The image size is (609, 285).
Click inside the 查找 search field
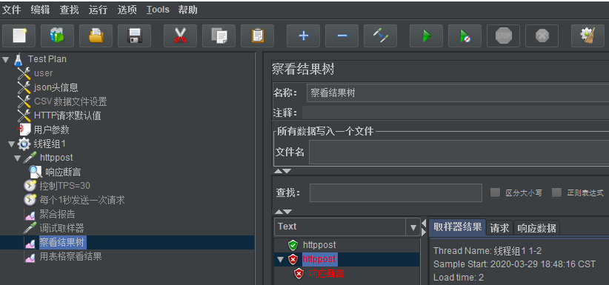click(396, 193)
